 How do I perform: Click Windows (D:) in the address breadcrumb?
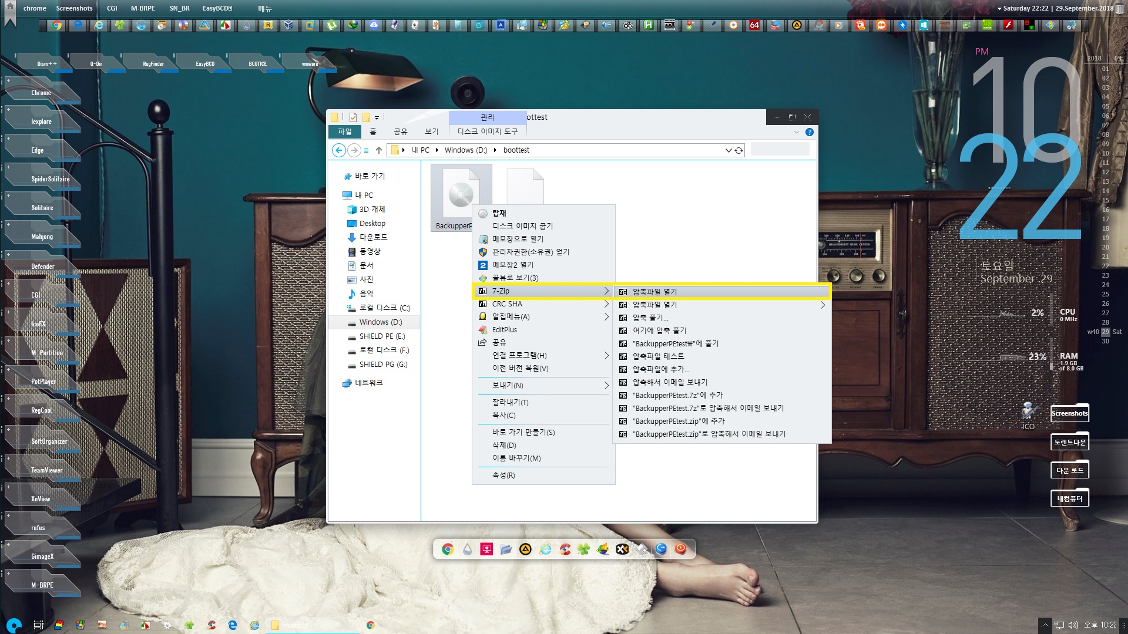[466, 150]
